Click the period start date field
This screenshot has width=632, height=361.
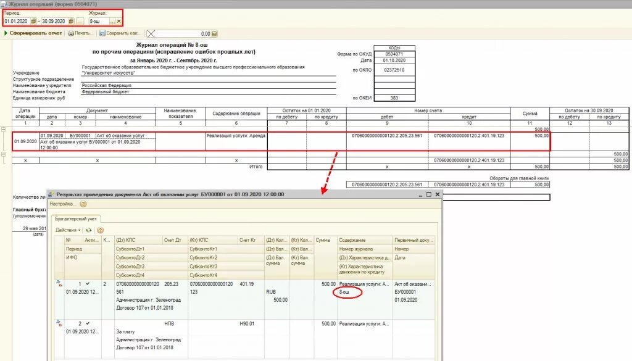coord(17,22)
